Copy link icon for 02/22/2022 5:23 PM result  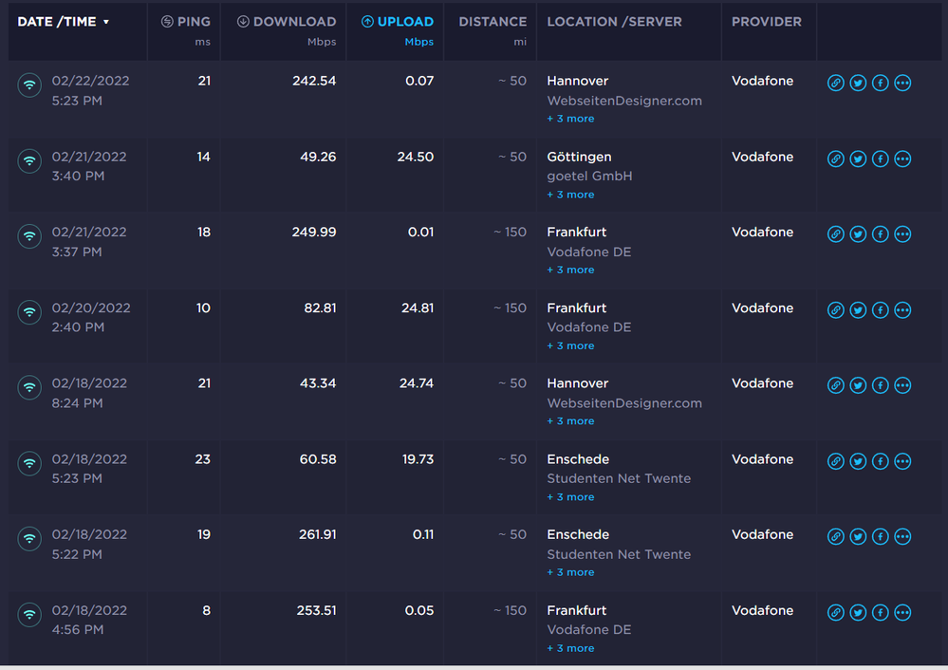[835, 83]
